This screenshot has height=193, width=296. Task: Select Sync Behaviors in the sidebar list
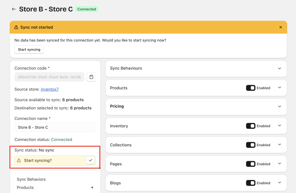coord(31,179)
